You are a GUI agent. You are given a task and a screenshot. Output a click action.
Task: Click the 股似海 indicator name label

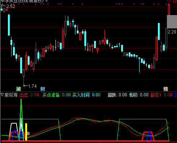[x=11, y=95]
